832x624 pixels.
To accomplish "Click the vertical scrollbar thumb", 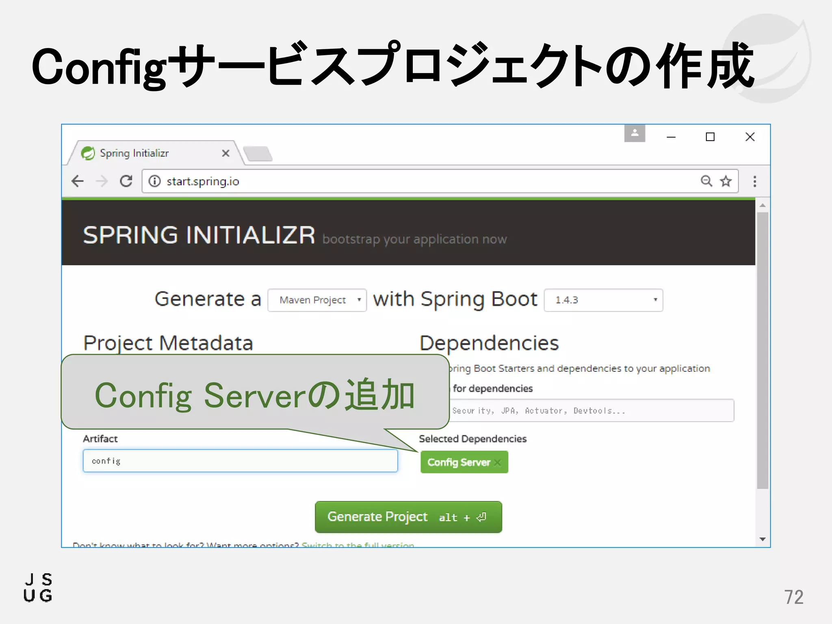I will click(x=763, y=350).
